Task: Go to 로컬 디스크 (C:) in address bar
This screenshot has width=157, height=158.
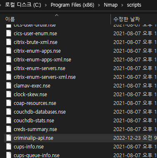Action: coord(23,5)
